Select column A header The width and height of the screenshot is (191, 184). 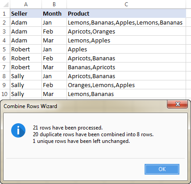tap(26, 4)
